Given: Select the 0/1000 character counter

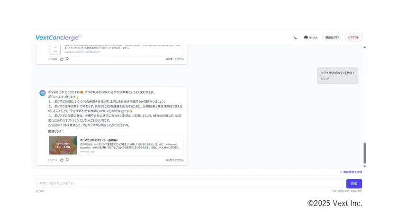Looking at the screenshot, I should [x=40, y=191].
